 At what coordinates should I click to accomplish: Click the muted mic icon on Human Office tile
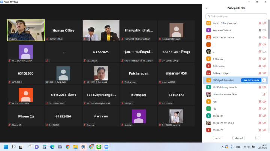tap(47, 39)
